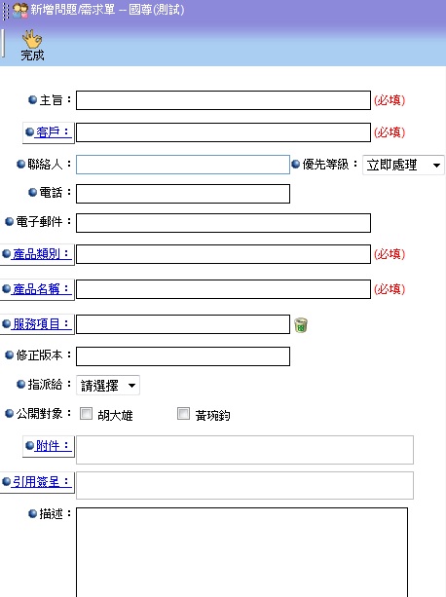The width and height of the screenshot is (446, 597).
Task: Click the 電話 input box
Action: click(183, 194)
